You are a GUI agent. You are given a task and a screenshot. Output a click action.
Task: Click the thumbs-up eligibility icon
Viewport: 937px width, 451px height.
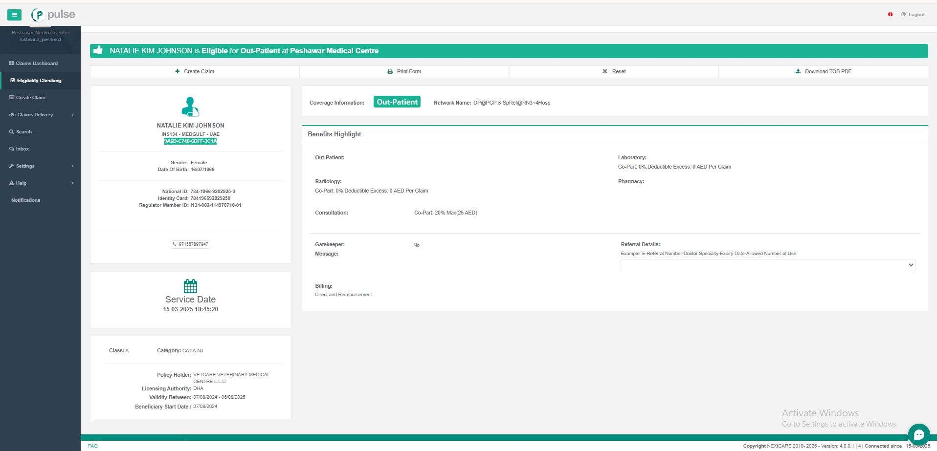click(x=98, y=50)
